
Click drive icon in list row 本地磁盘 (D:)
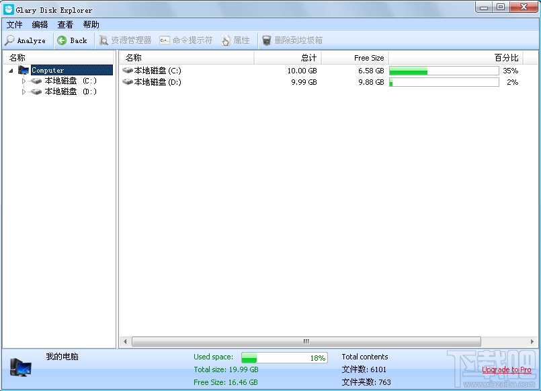point(128,82)
